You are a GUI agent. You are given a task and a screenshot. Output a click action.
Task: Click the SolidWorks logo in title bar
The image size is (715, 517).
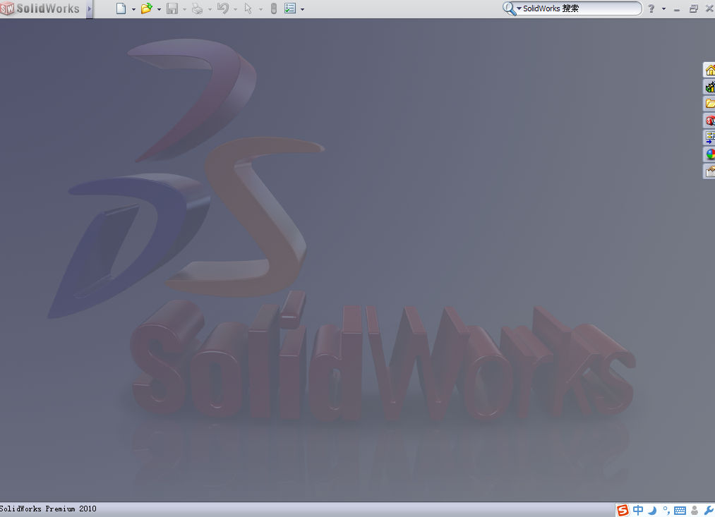pos(40,8)
